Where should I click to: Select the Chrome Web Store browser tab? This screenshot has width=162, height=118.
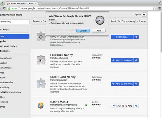(21, 4)
